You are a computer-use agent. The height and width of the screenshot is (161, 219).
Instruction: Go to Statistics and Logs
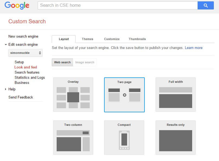coord(30,77)
